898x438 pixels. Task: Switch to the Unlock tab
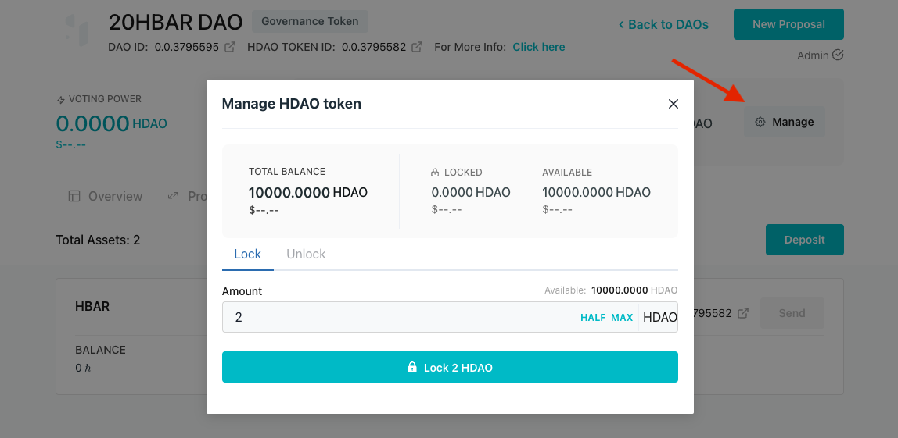(x=305, y=254)
